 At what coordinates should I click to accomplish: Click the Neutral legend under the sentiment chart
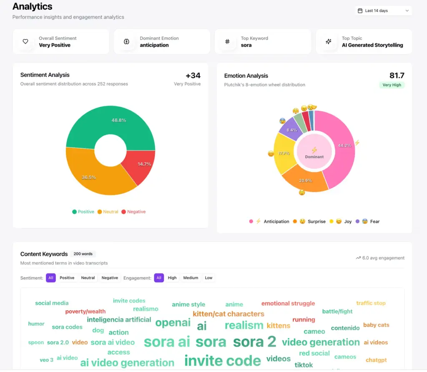click(108, 212)
